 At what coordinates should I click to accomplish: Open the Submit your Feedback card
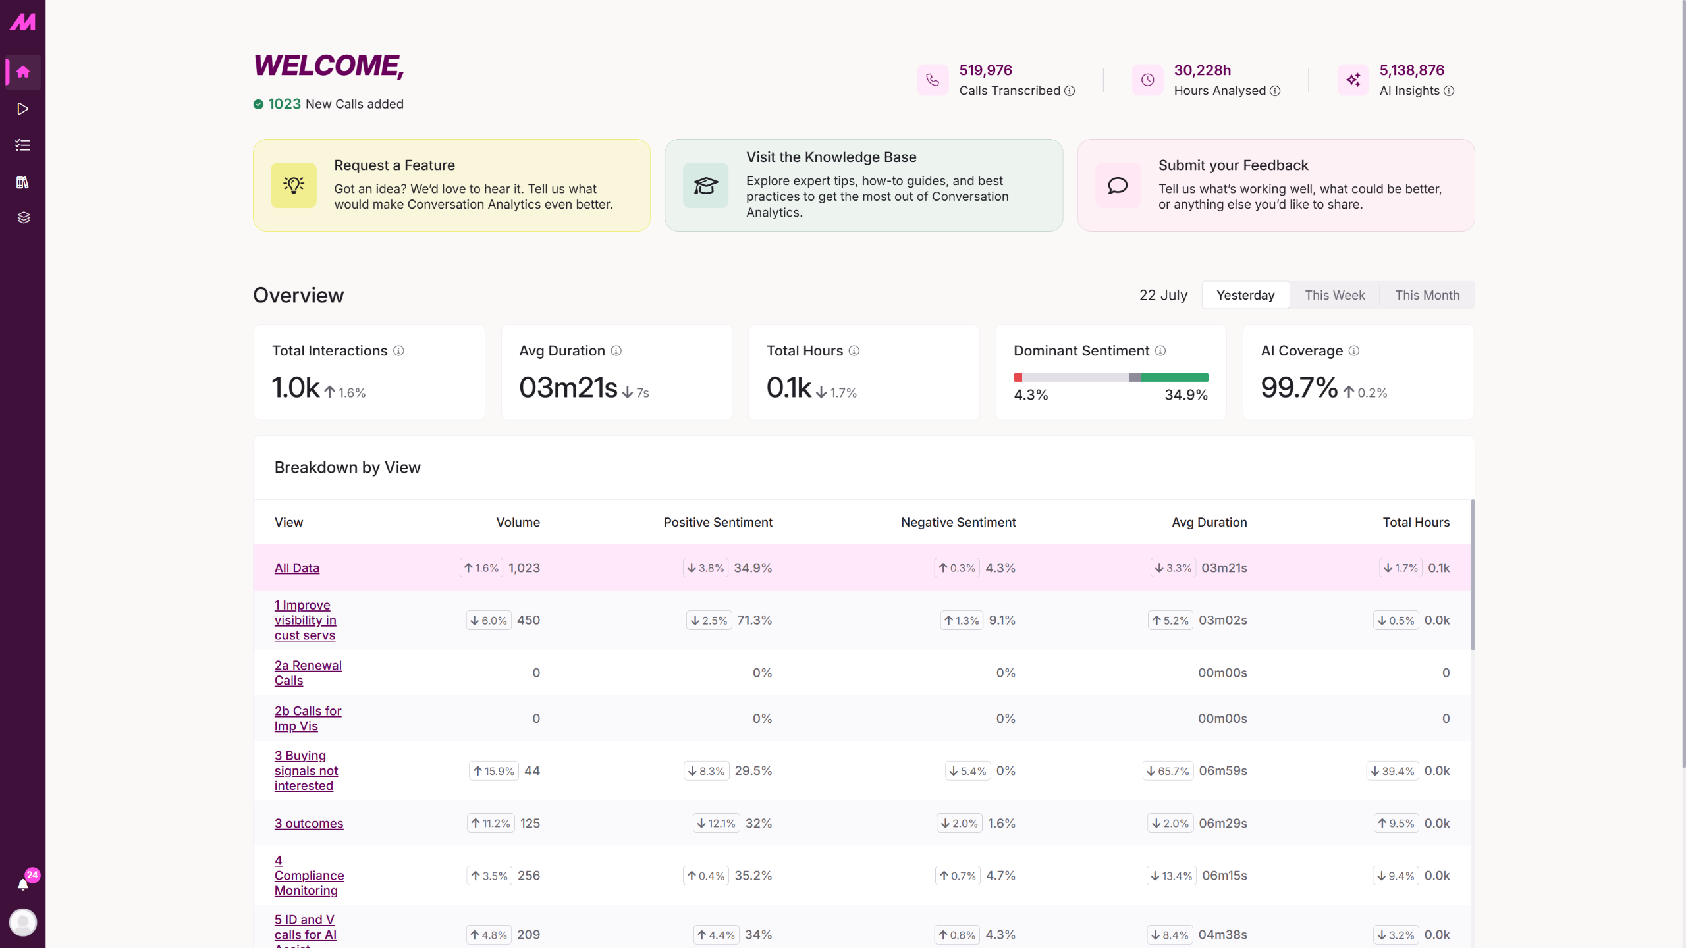point(1276,185)
